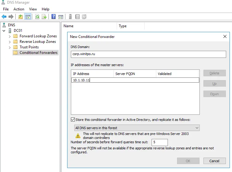The image size is (232, 172).
Task: Click the Up One Level folder icon
Action: [x=21, y=17]
